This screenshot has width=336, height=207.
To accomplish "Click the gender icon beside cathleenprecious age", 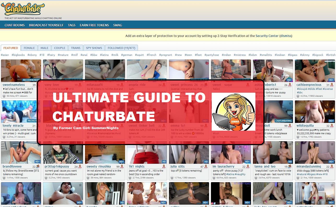I will pyautogui.click(x=332, y=85).
